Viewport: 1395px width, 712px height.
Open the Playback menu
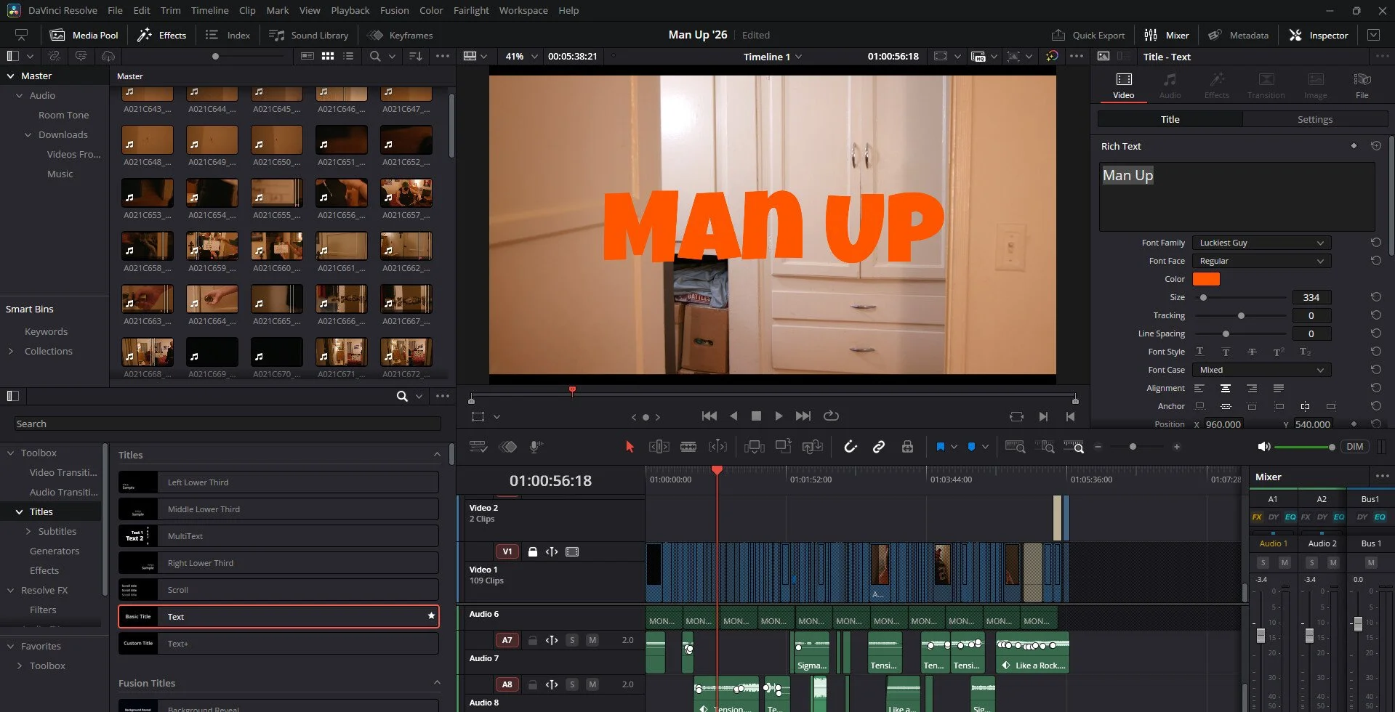[x=350, y=10]
